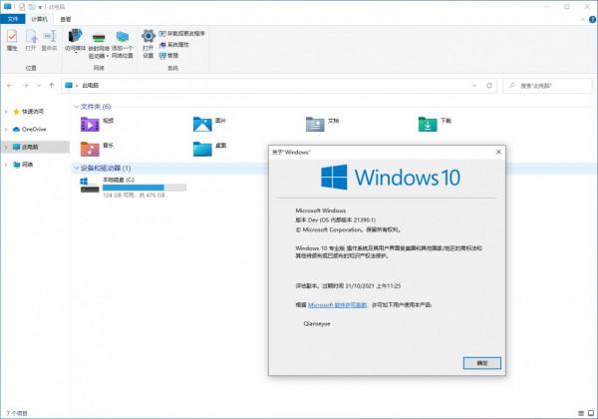Screen dimensions: 598x419
Task: Select 此电脑 in the navigation pane
Action: [x=30, y=147]
